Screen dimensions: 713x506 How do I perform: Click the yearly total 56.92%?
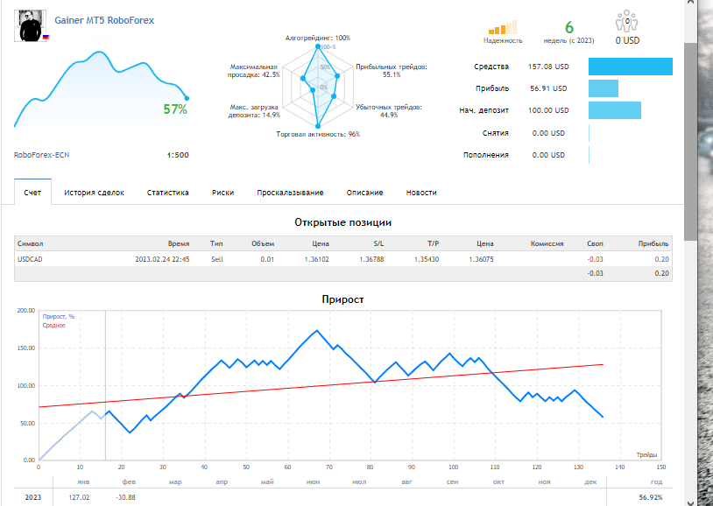[651, 497]
